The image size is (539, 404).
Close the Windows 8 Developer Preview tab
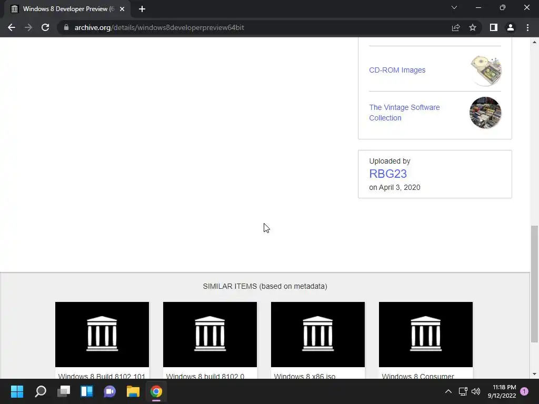(122, 9)
